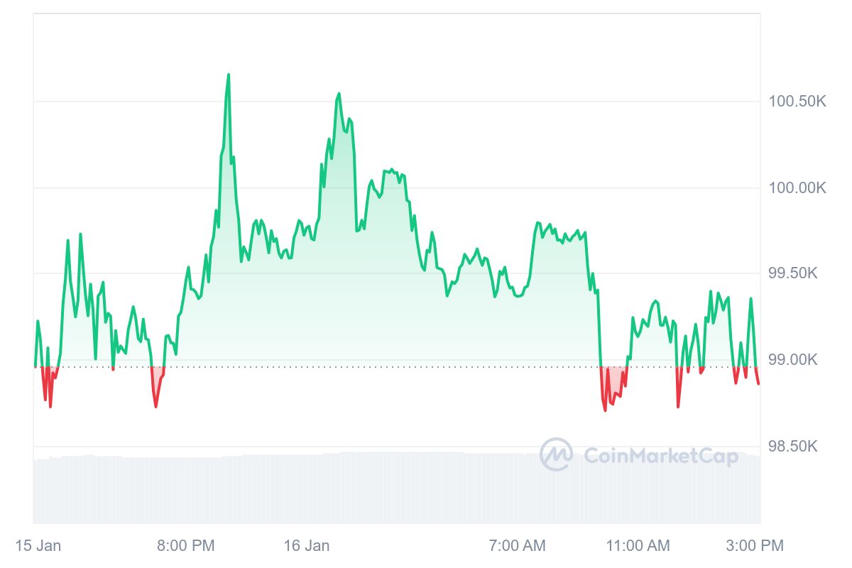Select the 100.00K price axis label
The image size is (852, 568).
point(797,188)
